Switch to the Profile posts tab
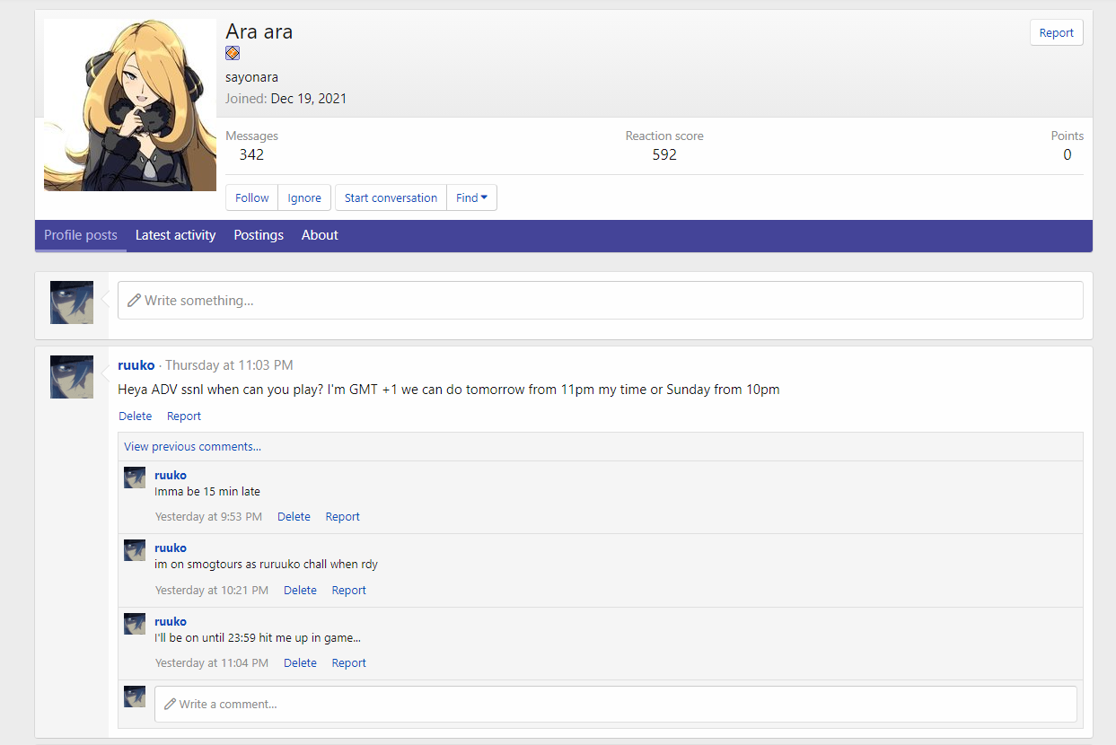Screen dimensions: 1116x745 point(81,235)
